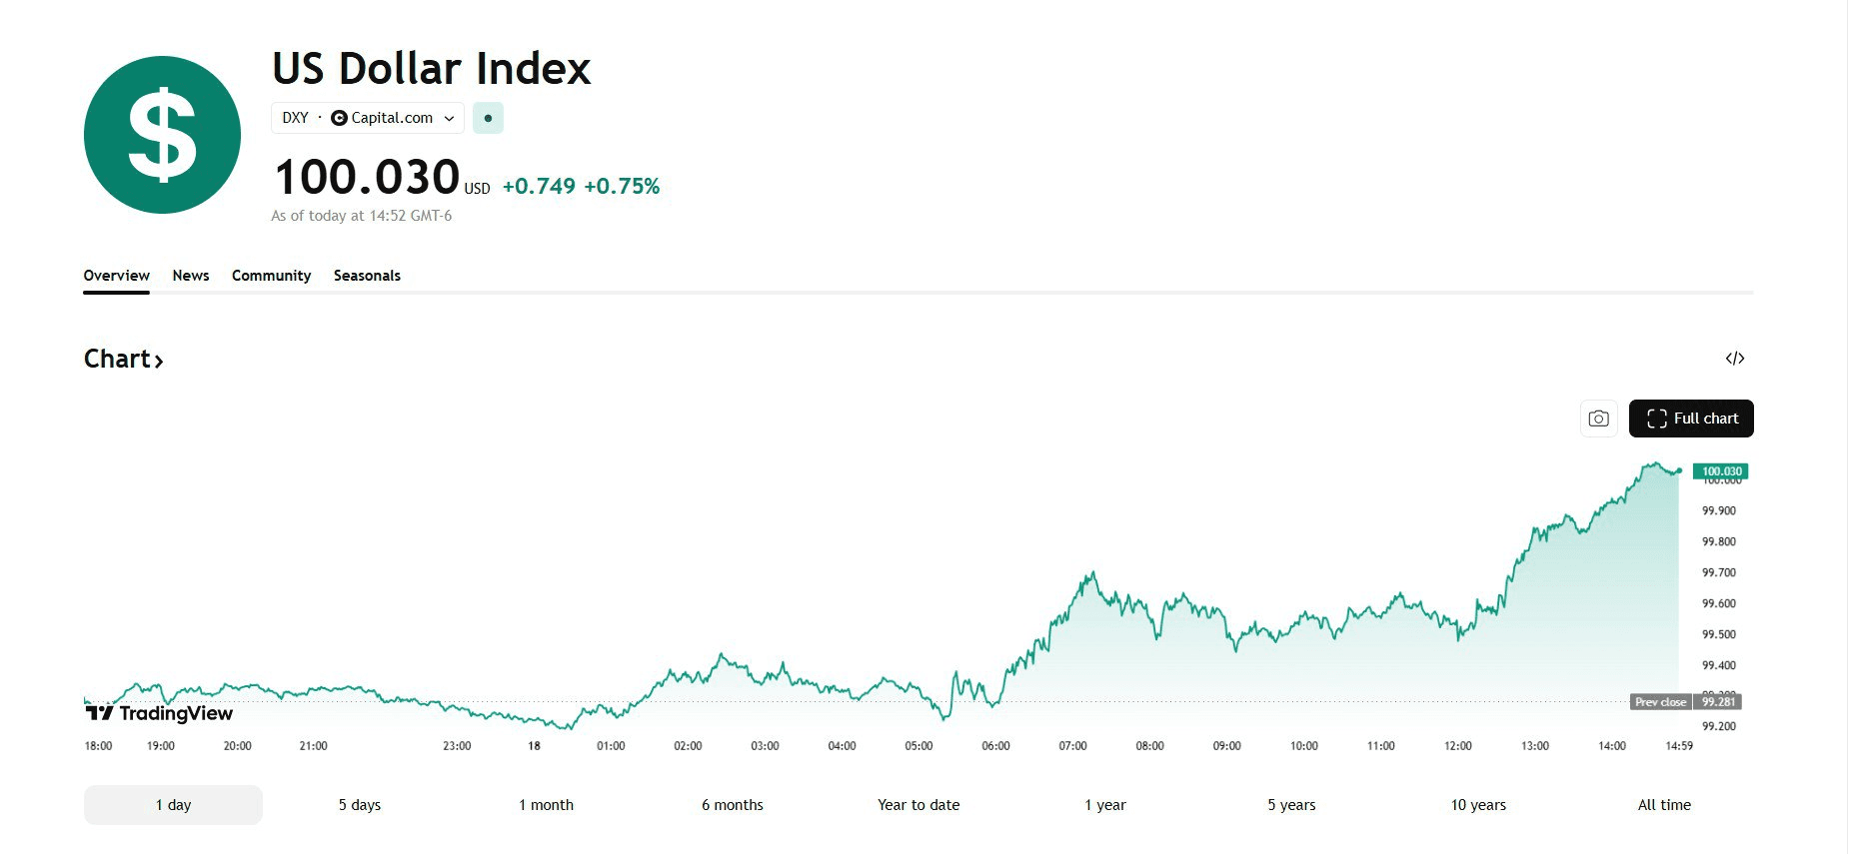This screenshot has height=854, width=1849.
Task: Open the News tab
Action: [190, 276]
